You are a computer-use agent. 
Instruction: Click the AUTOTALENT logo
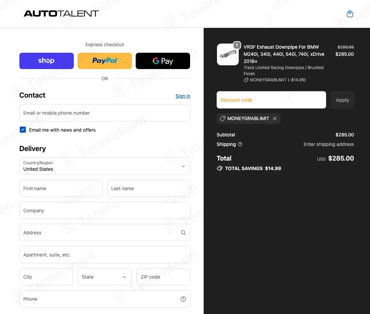click(61, 14)
